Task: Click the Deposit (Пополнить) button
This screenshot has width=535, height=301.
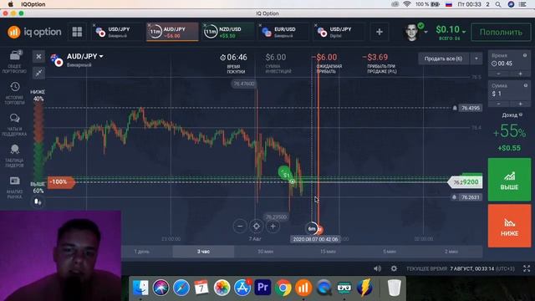Action: coord(501,32)
